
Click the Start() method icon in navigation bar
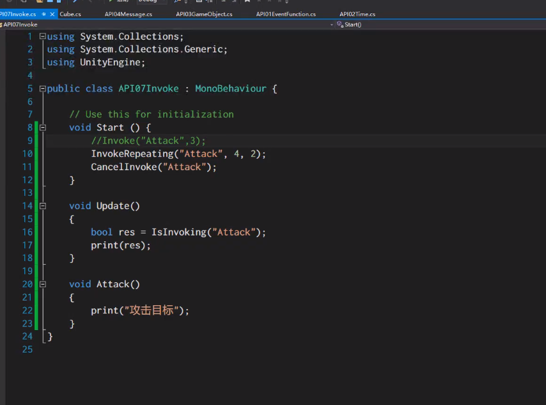340,24
